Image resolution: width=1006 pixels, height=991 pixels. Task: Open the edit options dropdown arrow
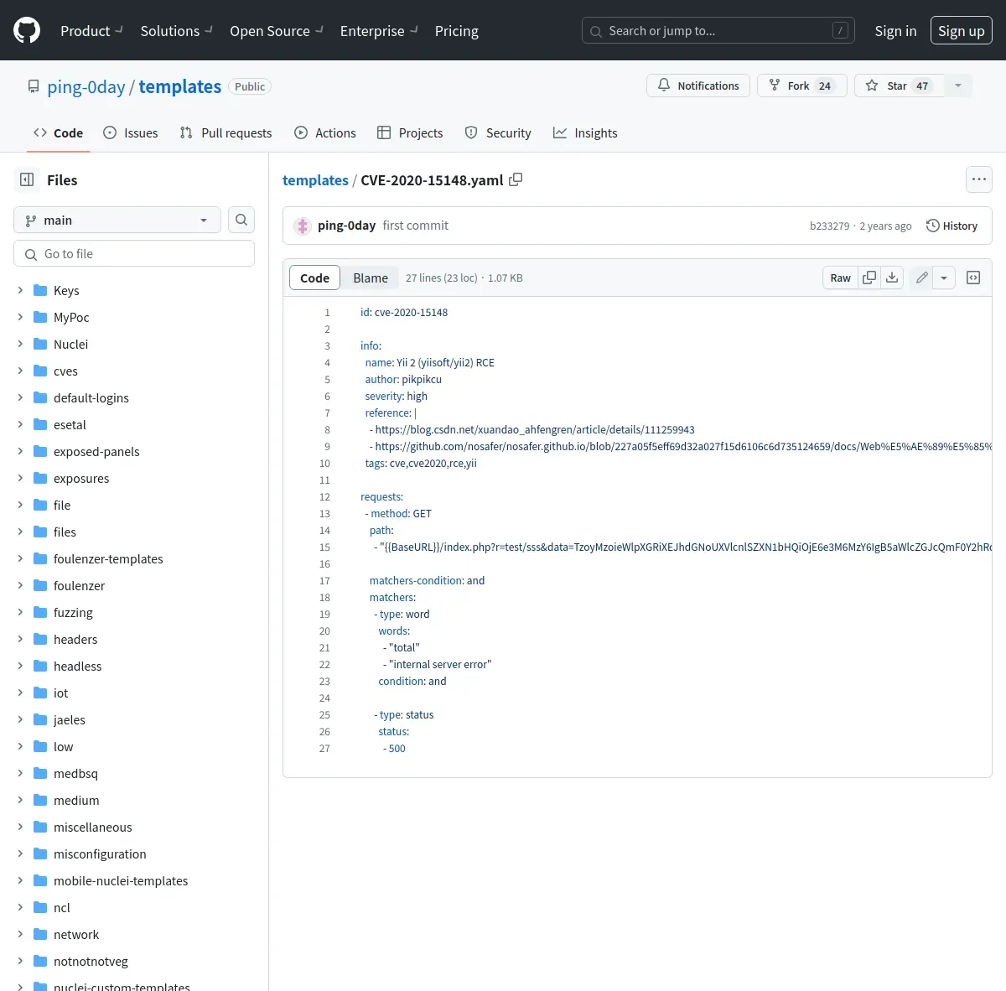tap(944, 278)
